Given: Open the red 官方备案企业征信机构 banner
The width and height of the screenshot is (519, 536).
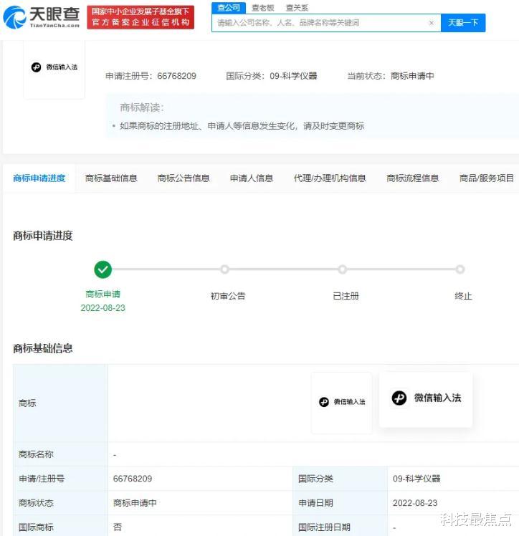Looking at the screenshot, I should pos(141,17).
